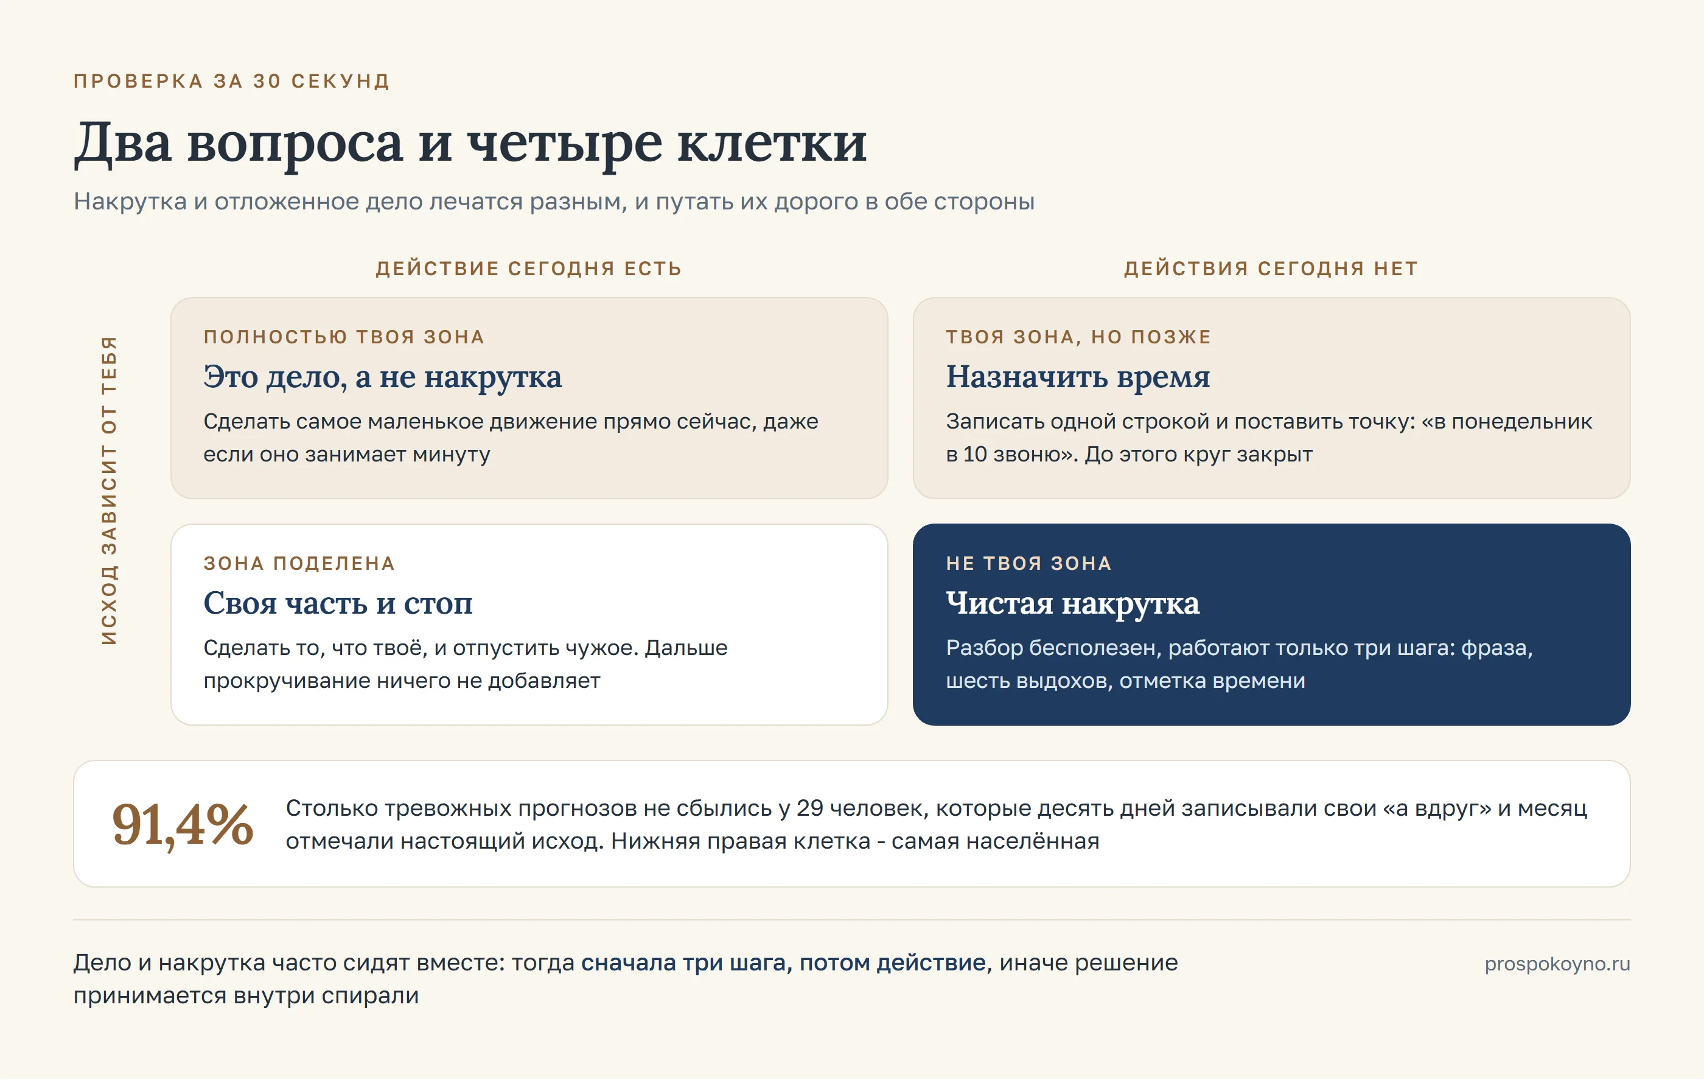Click column header 'ДЕЙСТВИЕ СЕГОДНЯ ЕСТЬ'
This screenshot has height=1080, width=1704.
[529, 269]
